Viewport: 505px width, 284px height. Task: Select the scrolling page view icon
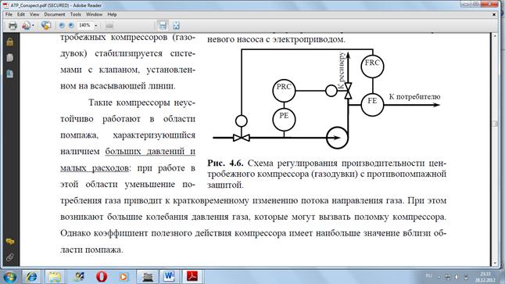pos(163,26)
